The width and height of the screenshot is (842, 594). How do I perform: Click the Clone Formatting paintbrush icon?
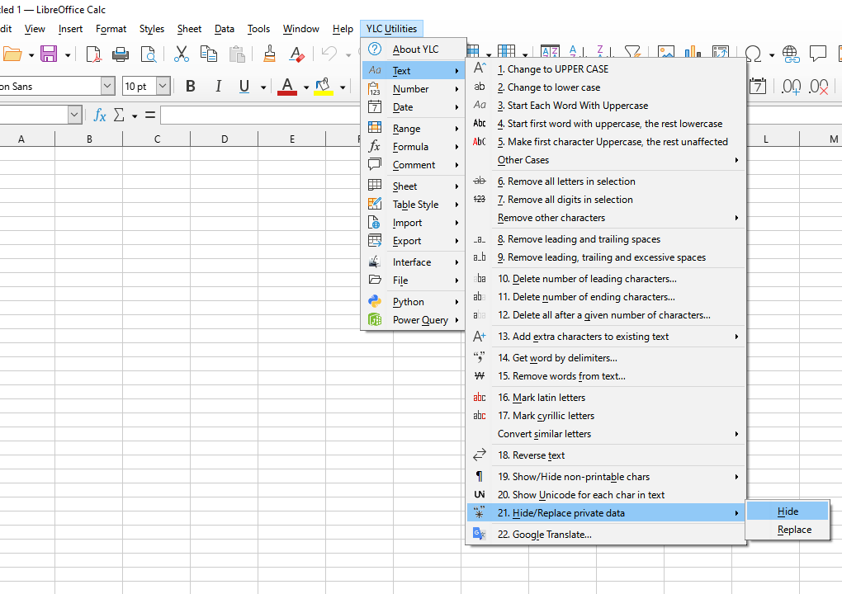pos(269,54)
